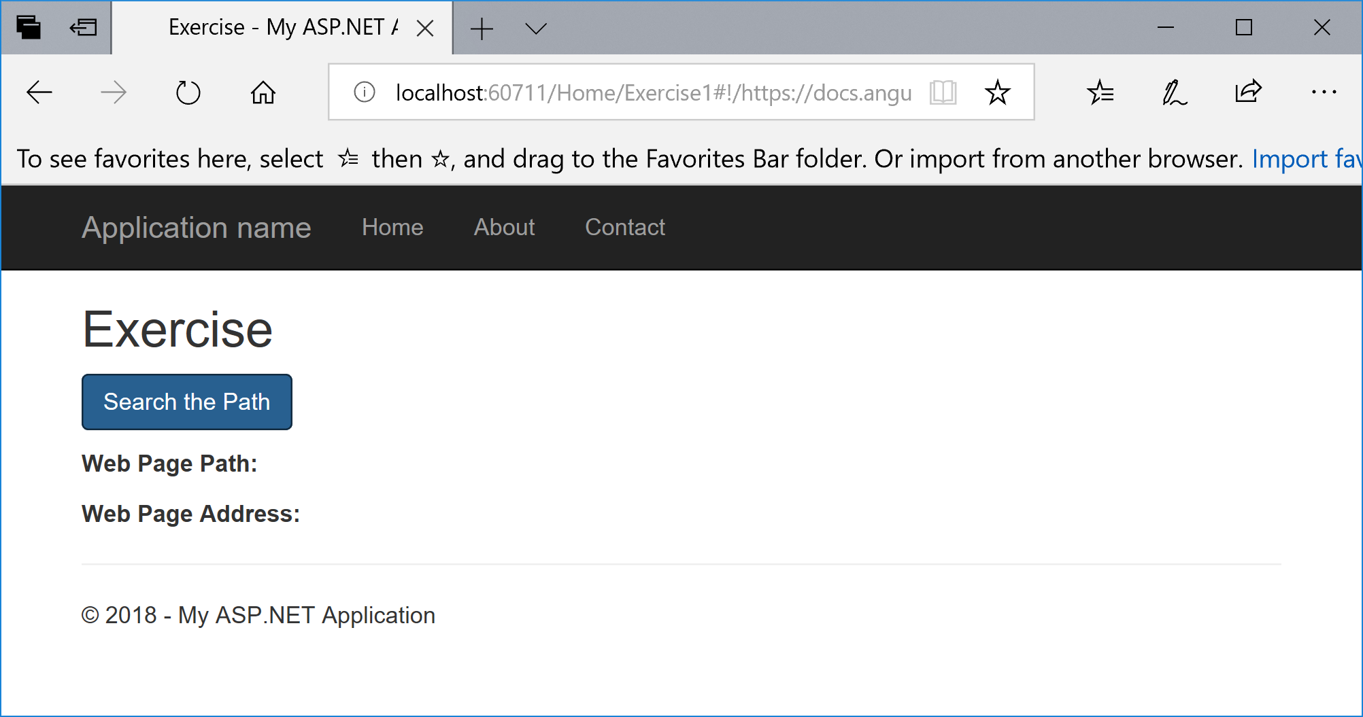Go forward with the forward arrow
This screenshot has height=717, width=1363.
tap(114, 92)
